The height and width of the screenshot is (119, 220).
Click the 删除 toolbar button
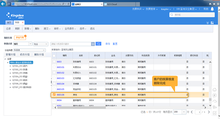(37, 29)
